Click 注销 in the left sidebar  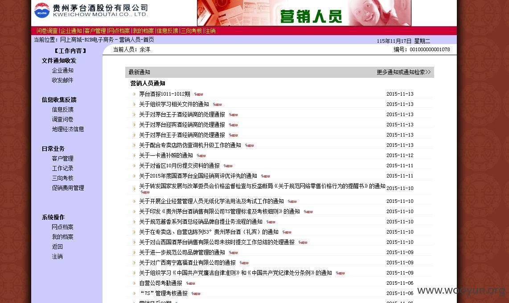[x=57, y=257]
